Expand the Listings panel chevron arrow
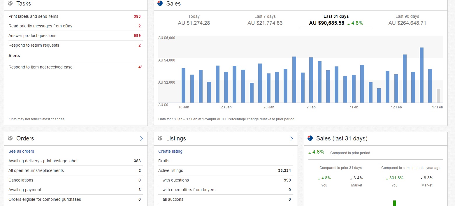Viewport: 455px width, 206px height. point(291,139)
